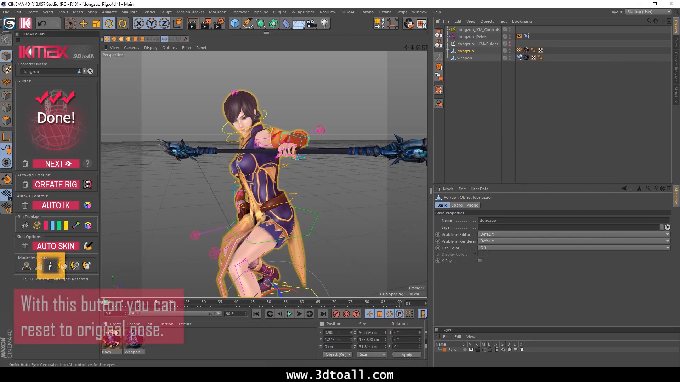This screenshot has height=382, width=680.
Task: Click the help question mark beside NEXT
Action: [87, 163]
